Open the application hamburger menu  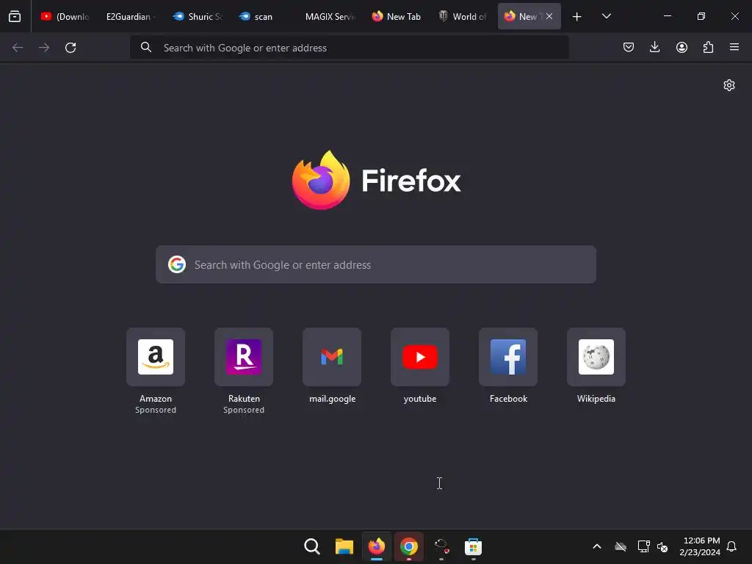[x=734, y=47]
